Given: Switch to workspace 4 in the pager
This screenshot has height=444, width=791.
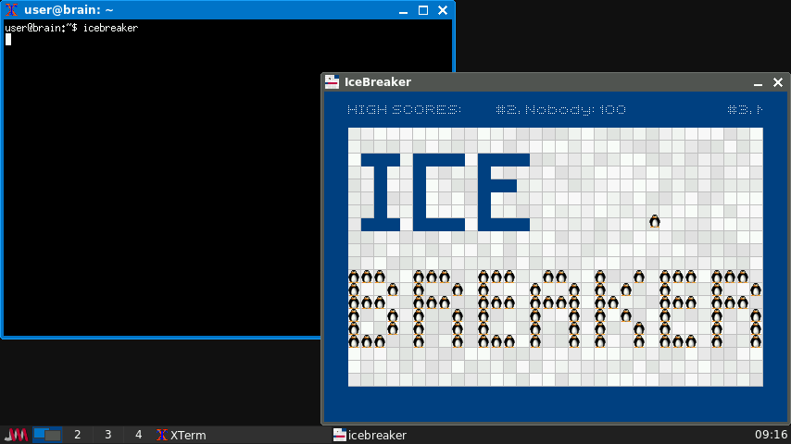Looking at the screenshot, I should 139,435.
